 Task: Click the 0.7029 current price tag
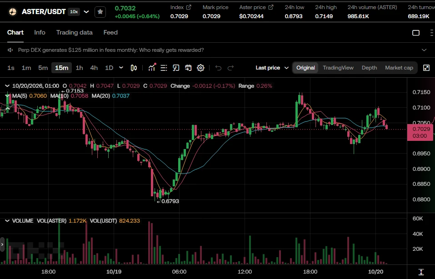[420, 132]
